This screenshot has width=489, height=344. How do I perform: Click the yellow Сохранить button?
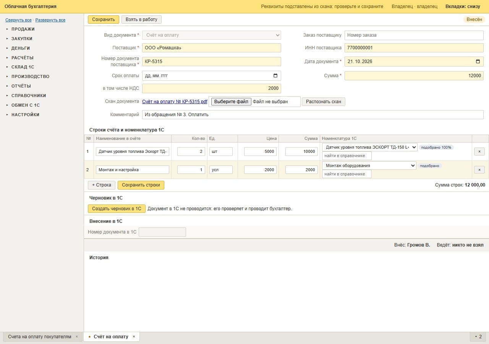pos(104,19)
